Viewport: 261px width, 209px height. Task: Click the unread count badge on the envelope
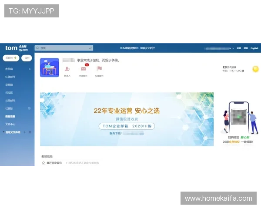(87, 65)
